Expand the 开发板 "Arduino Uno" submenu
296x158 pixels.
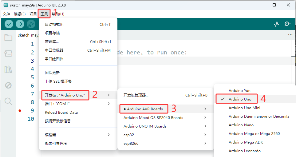(78, 95)
